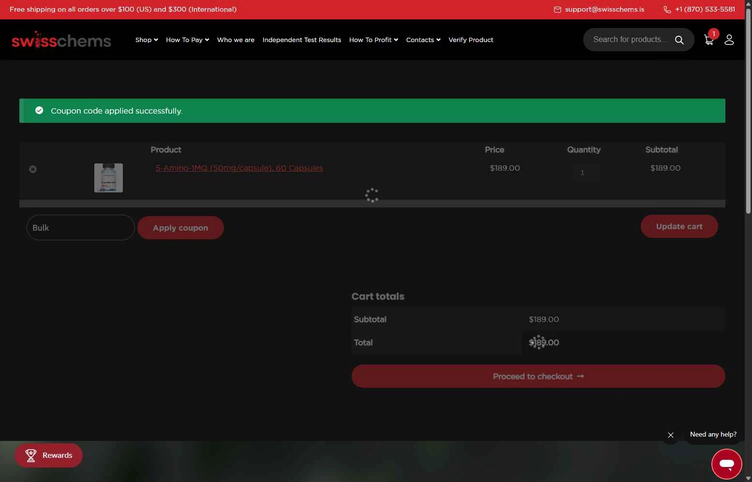752x482 pixels.
Task: Click the search magnifier icon
Action: tap(679, 40)
